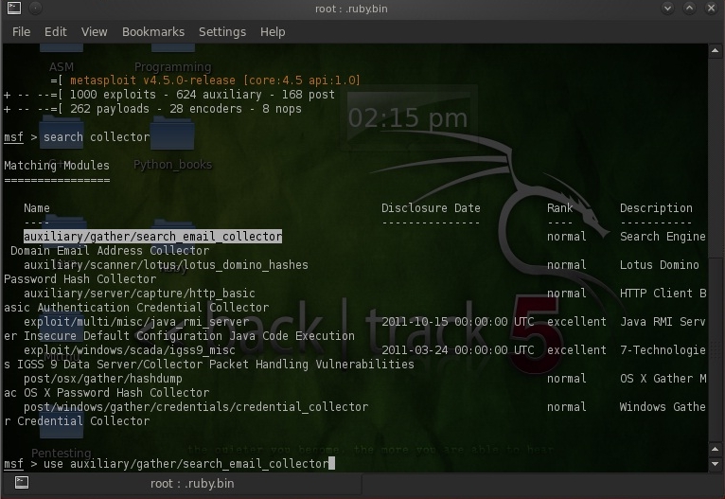Click 'Windows Gathe' description text
725x499 pixels.
(663, 407)
